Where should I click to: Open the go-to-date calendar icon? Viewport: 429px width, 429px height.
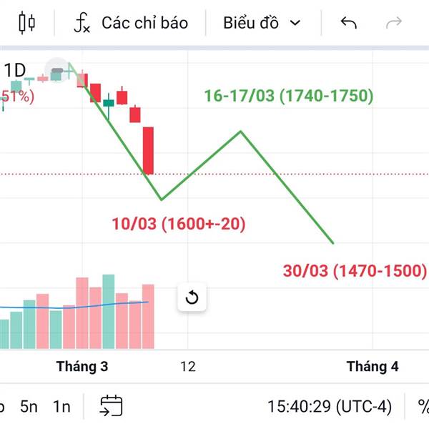click(111, 406)
